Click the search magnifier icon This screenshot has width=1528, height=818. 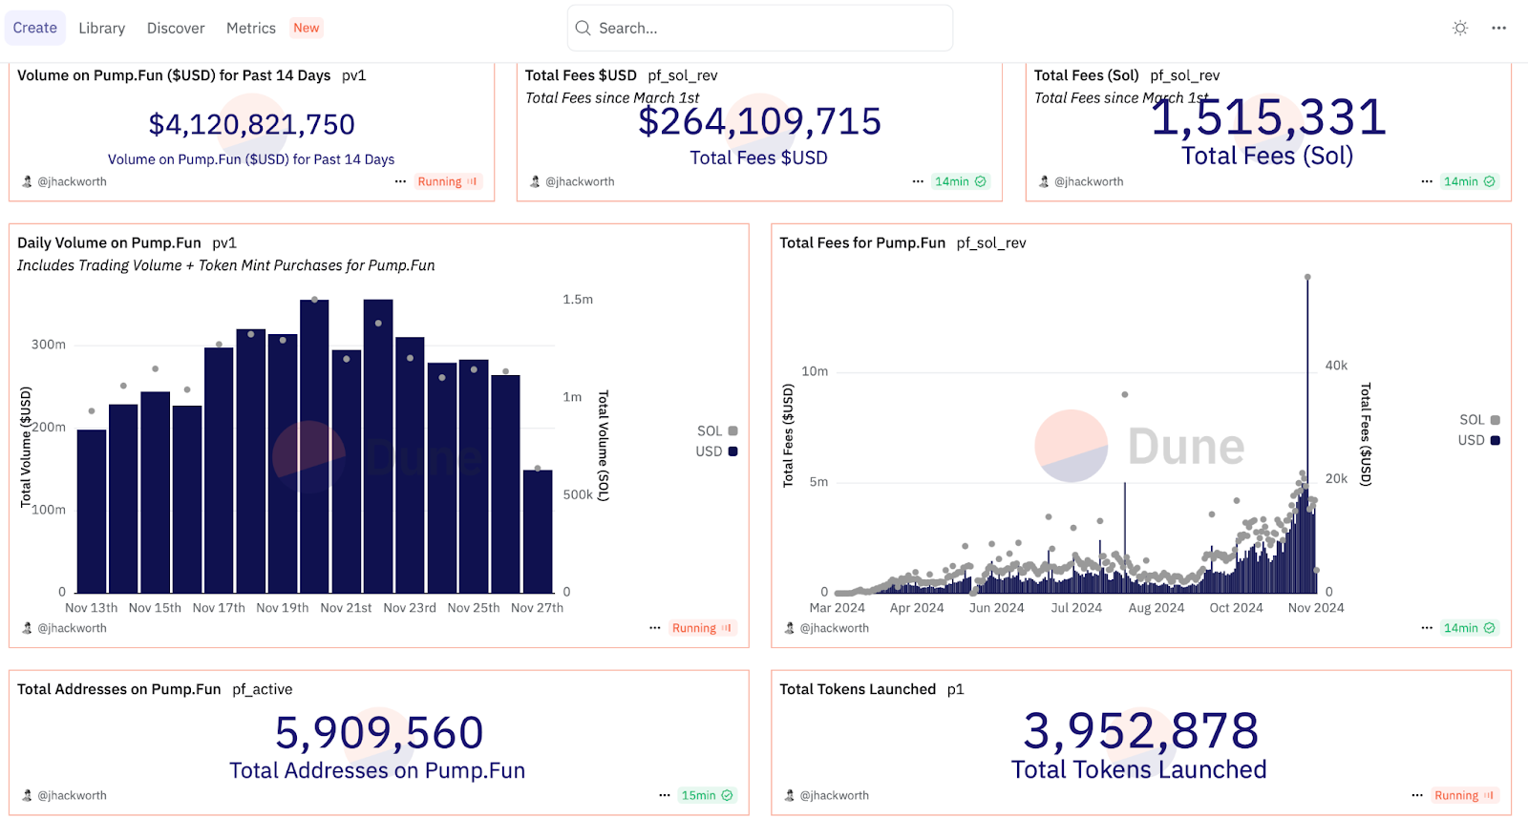click(x=583, y=28)
